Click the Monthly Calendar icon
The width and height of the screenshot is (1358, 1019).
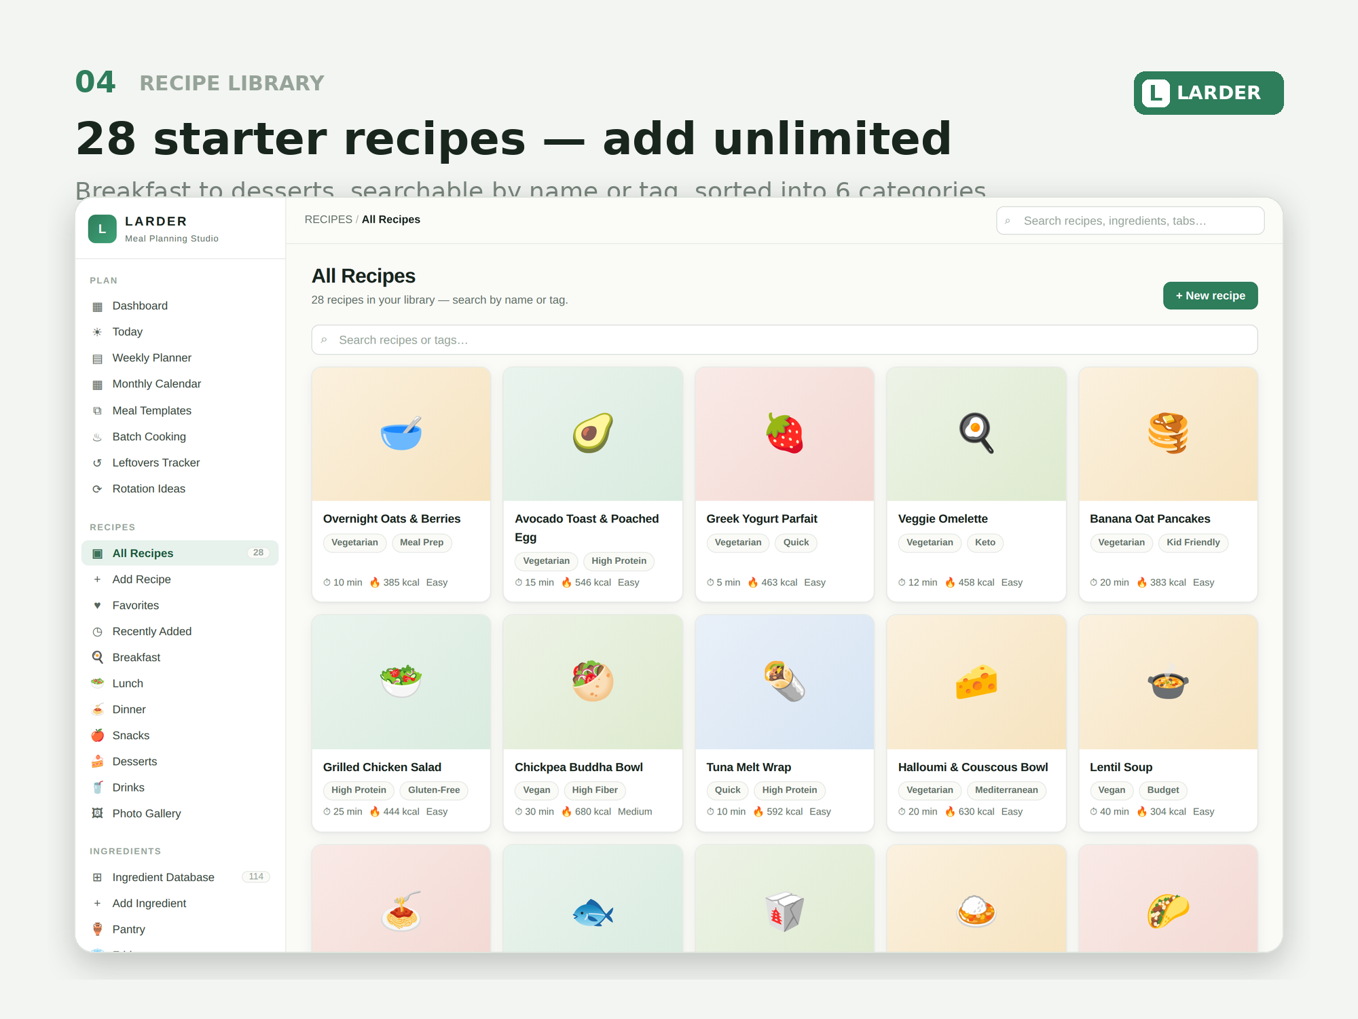(97, 385)
